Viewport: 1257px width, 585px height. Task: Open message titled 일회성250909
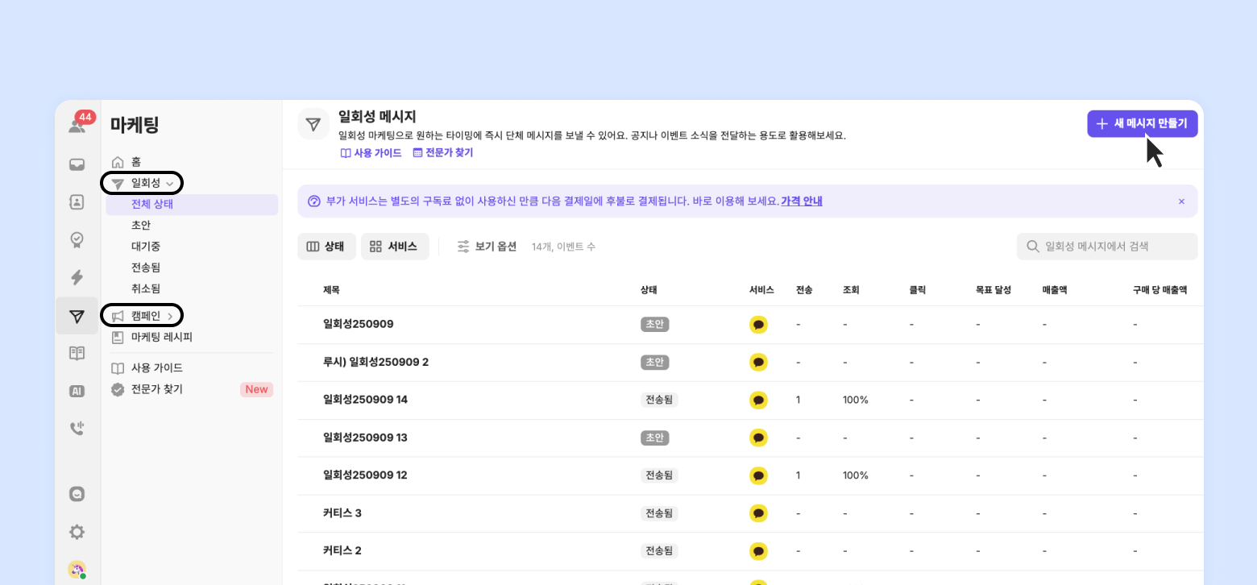click(x=358, y=324)
